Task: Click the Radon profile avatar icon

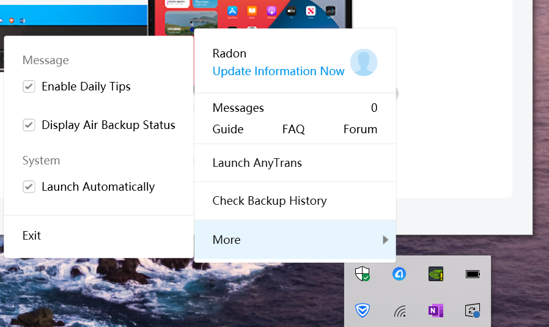Action: (x=363, y=62)
